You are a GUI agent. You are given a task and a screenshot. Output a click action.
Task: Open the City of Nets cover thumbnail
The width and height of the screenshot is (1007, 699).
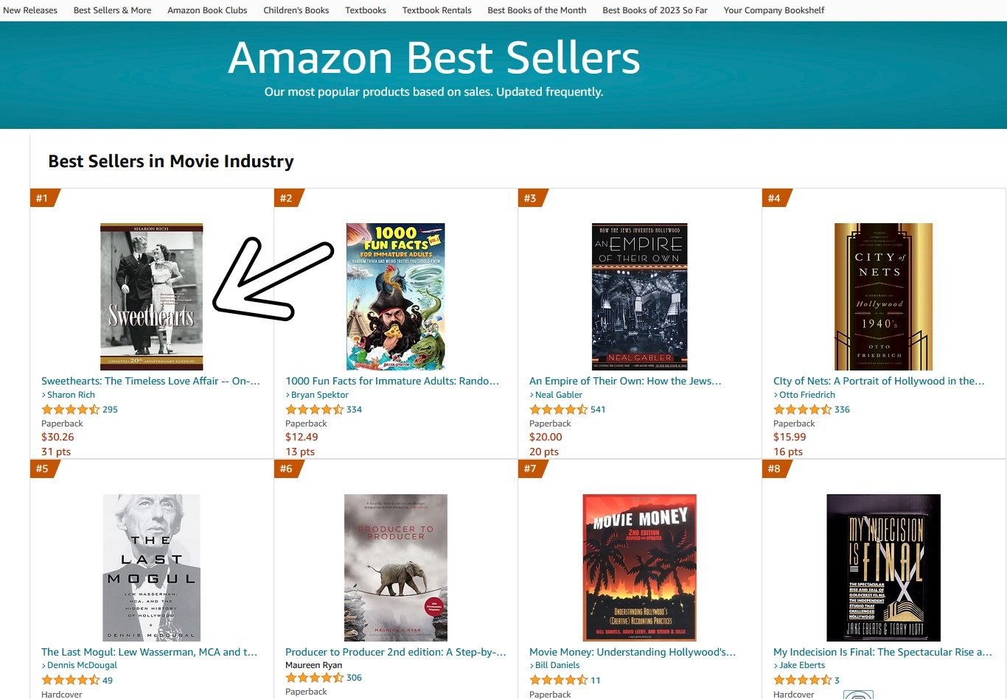pos(883,296)
